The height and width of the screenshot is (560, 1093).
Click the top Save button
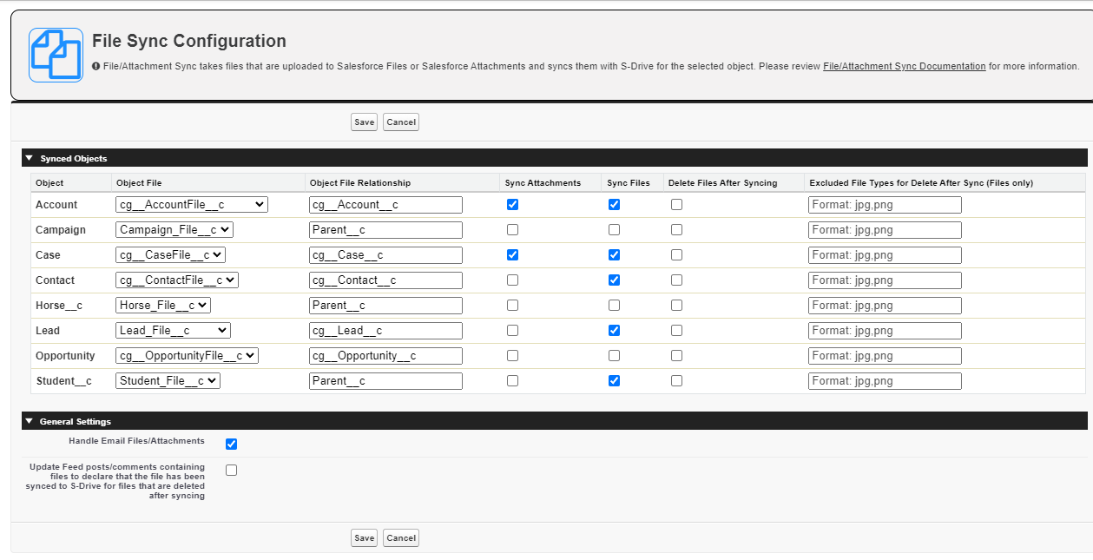coord(364,122)
